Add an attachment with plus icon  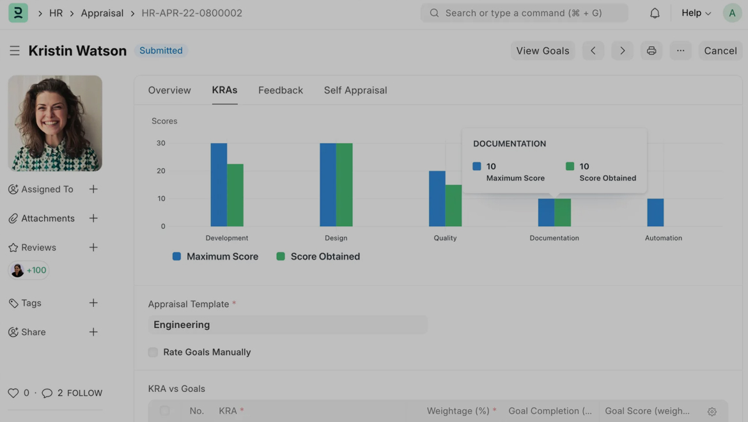pos(93,218)
